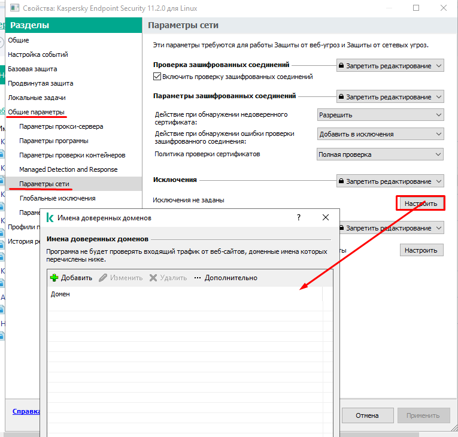Open the Справка help link
458x437 pixels.
(x=26, y=411)
